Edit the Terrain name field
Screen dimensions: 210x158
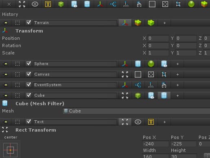pyautogui.click(x=75, y=23)
